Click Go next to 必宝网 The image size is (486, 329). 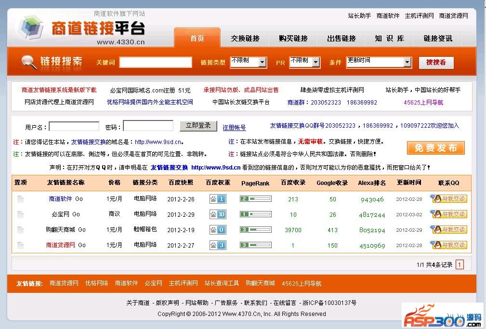click(x=76, y=214)
